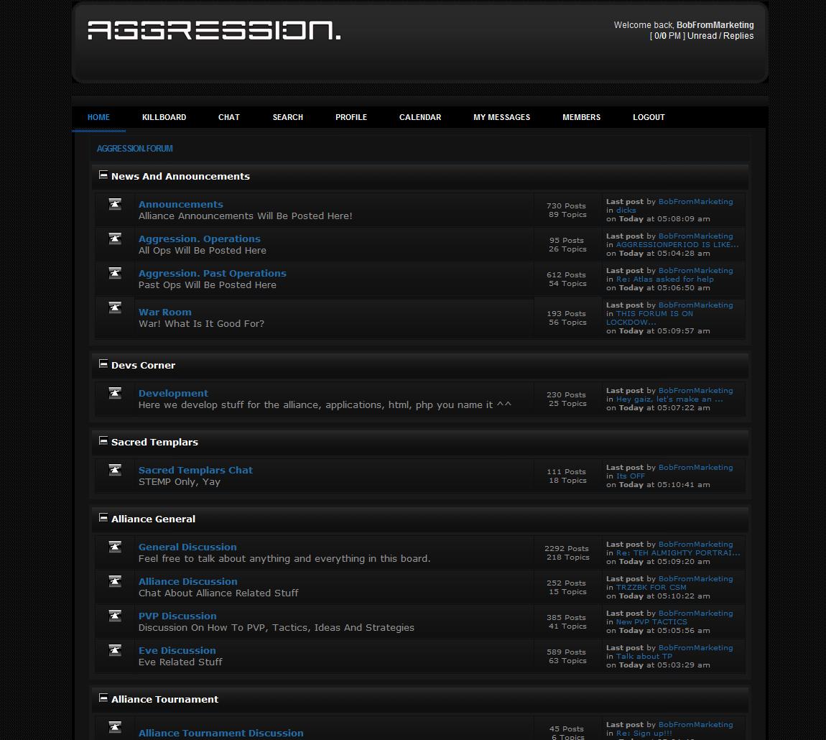
Task: Click the AGGRESSION. site logo
Action: point(214,30)
